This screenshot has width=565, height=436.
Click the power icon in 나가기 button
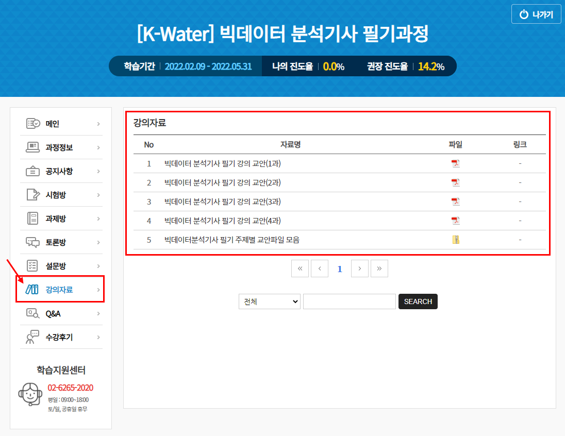pos(524,14)
